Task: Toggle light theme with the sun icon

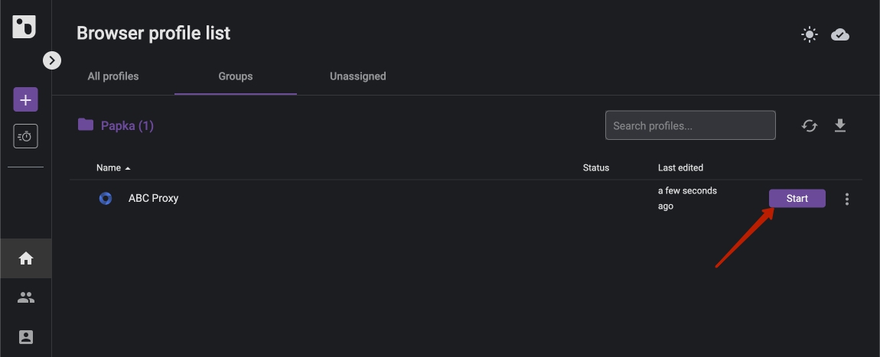Action: pyautogui.click(x=809, y=34)
